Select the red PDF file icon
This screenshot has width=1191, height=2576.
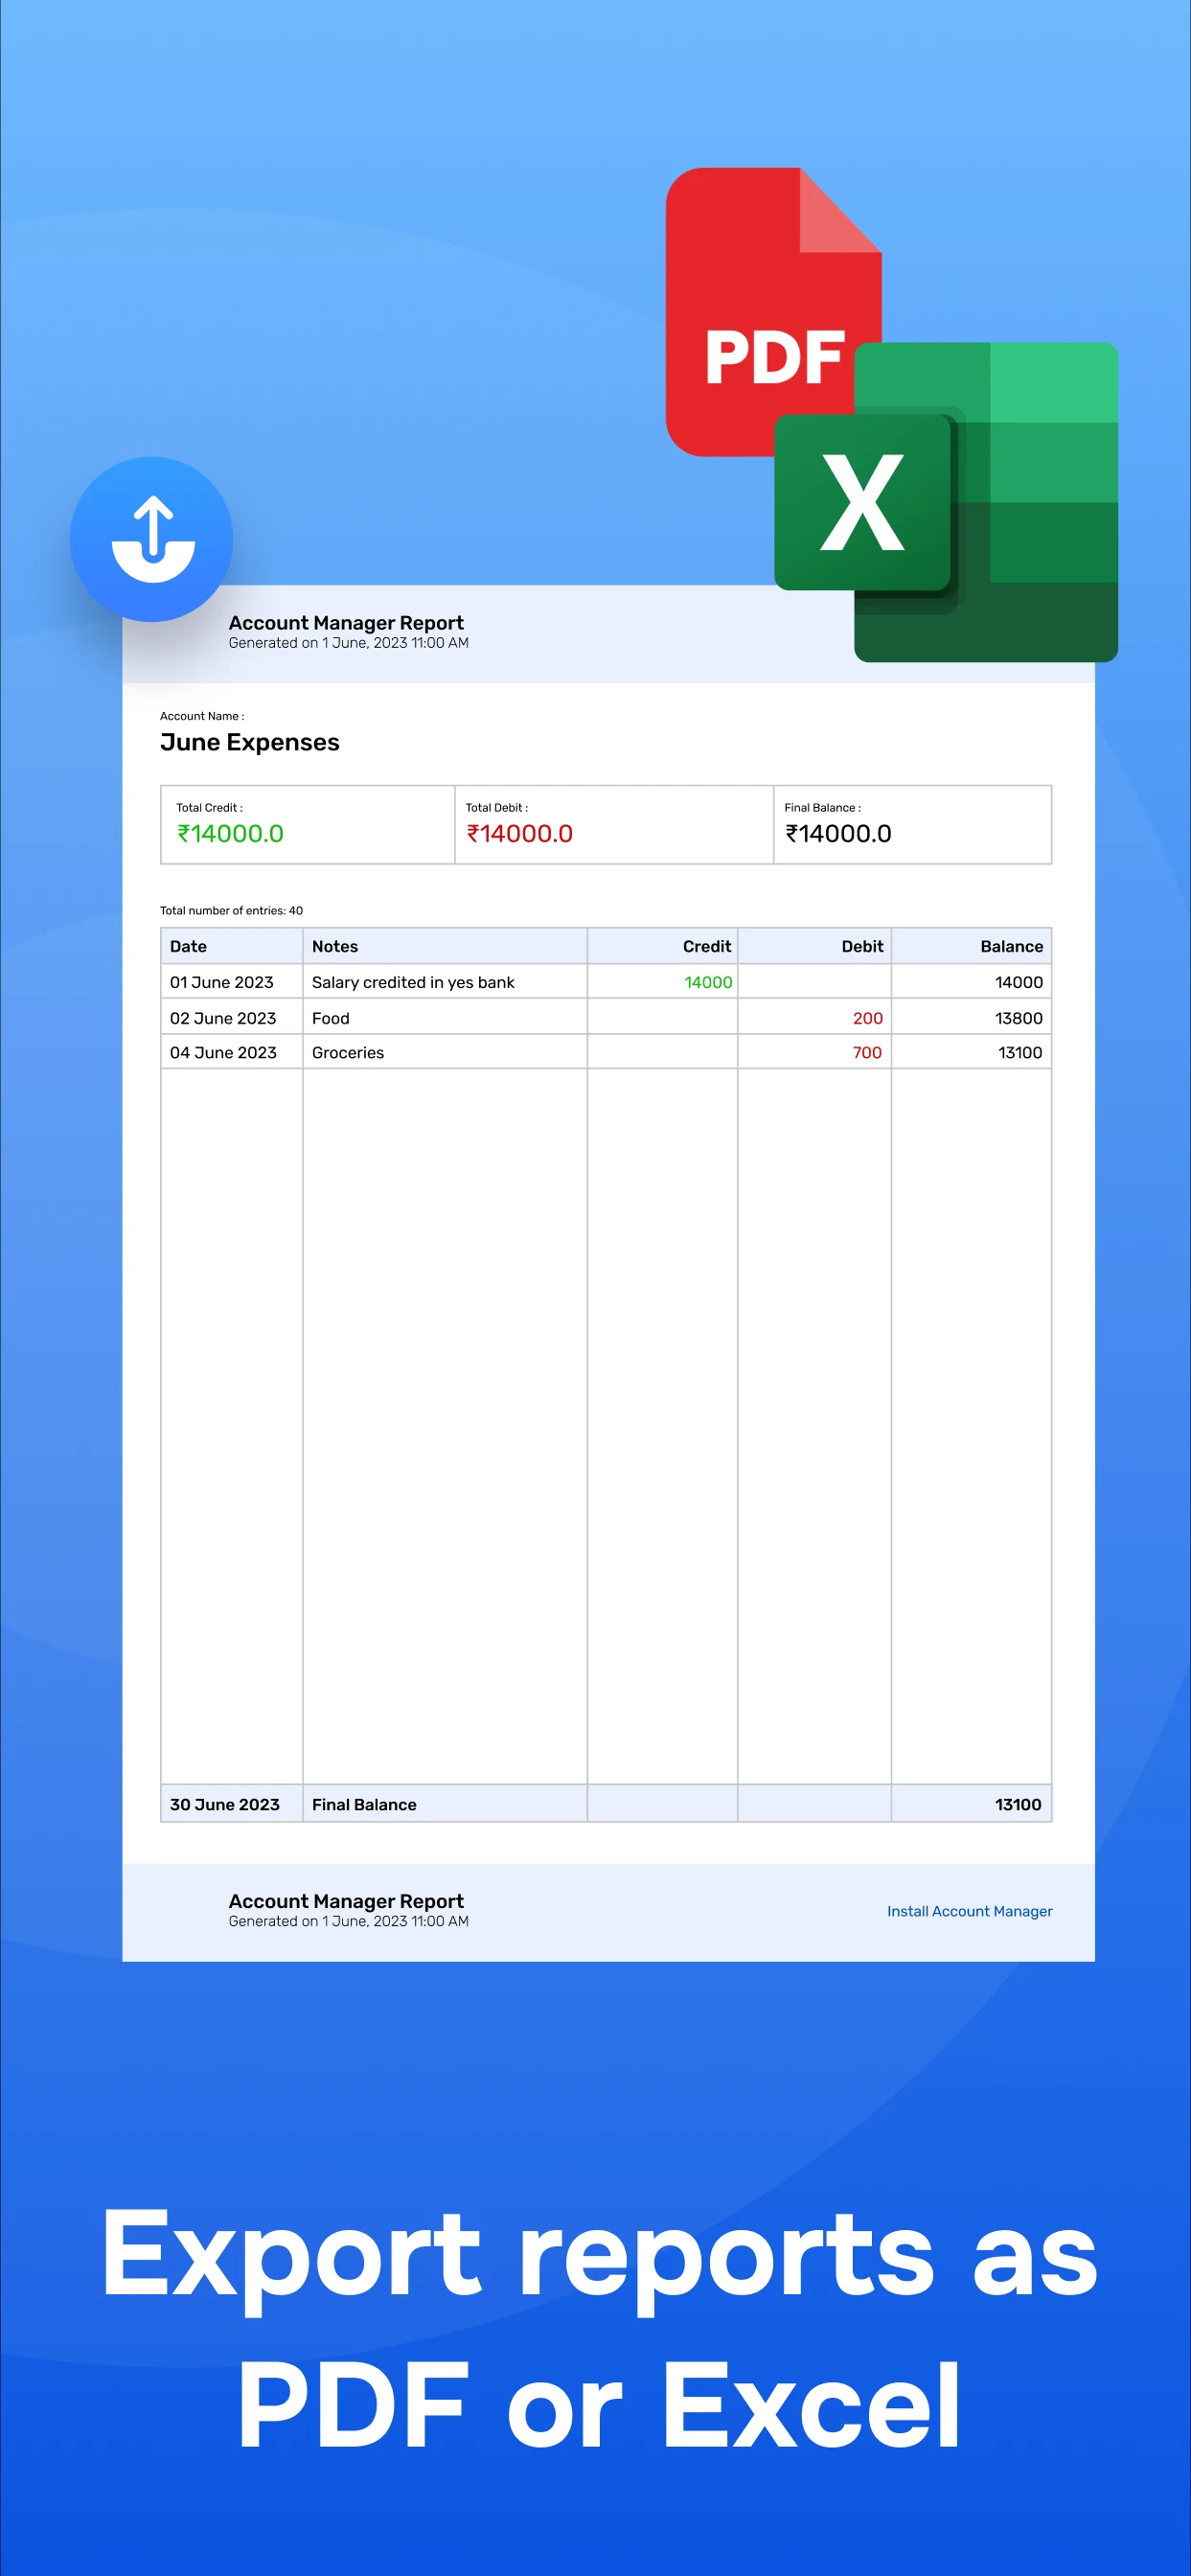click(773, 311)
